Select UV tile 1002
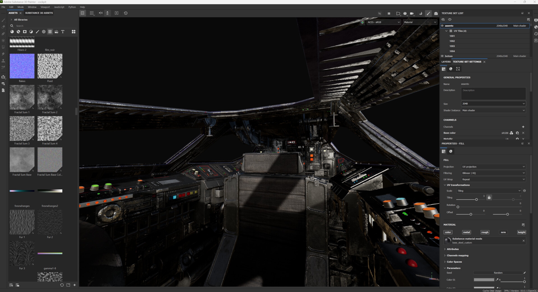The width and height of the screenshot is (538, 292). (x=452, y=41)
